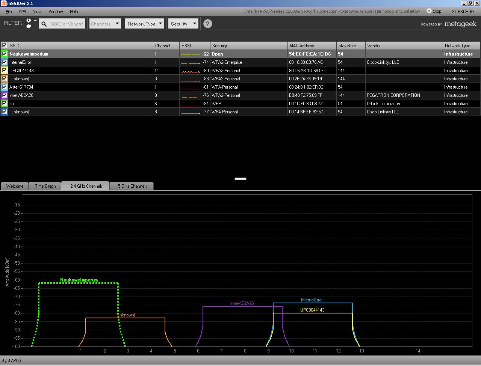Select the plus (include) filter radio button
The width and height of the screenshot is (481, 366).
point(29,21)
